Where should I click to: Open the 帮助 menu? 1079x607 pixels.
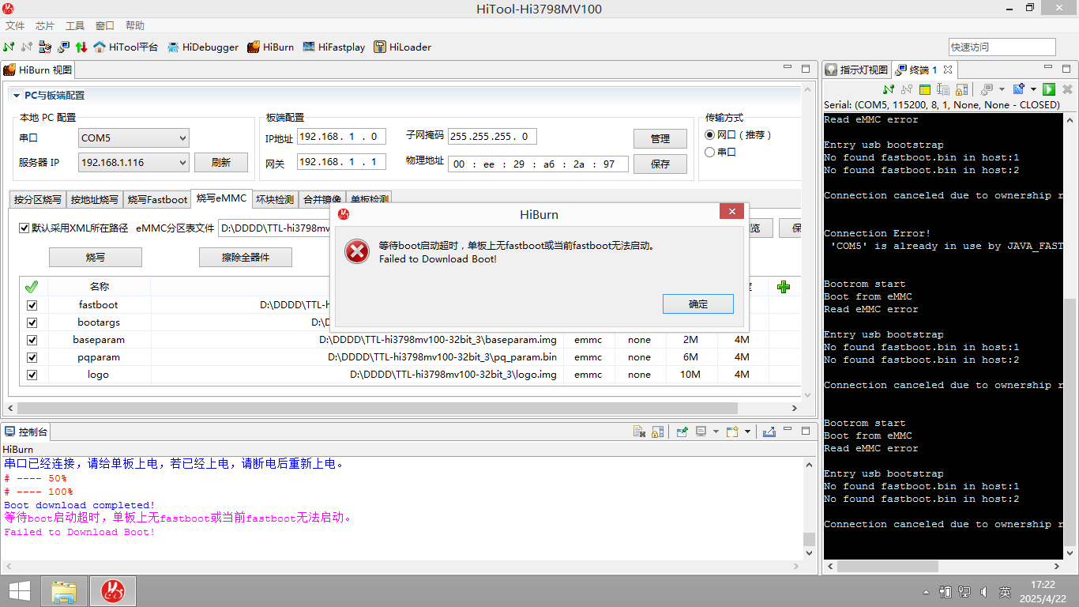point(135,26)
